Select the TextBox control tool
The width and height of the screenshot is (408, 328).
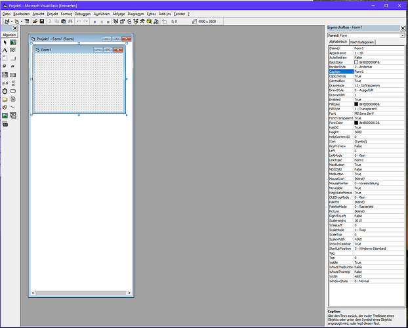[x=13, y=51]
